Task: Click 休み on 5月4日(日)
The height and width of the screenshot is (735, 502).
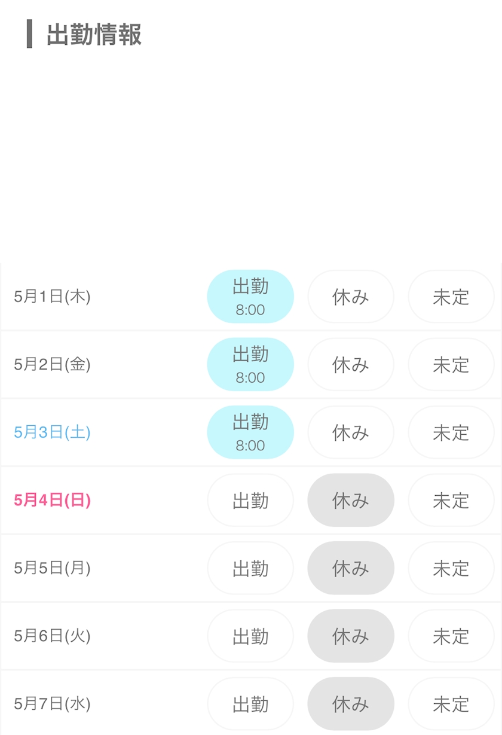Action: tap(351, 500)
